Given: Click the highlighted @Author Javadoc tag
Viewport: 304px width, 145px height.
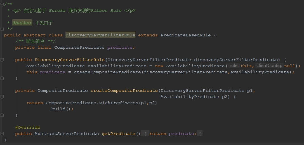Looking at the screenshot, I should pos(22,23).
